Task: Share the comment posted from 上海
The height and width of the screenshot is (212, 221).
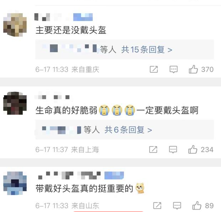Action: coord(153,149)
